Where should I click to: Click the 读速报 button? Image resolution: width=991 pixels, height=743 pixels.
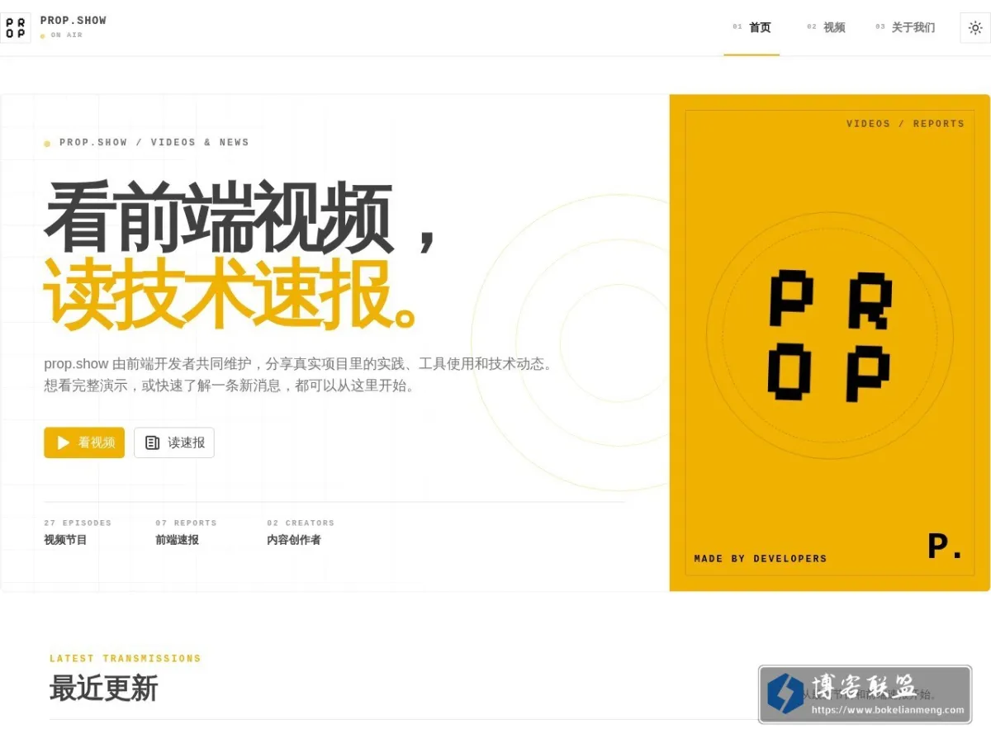point(174,442)
